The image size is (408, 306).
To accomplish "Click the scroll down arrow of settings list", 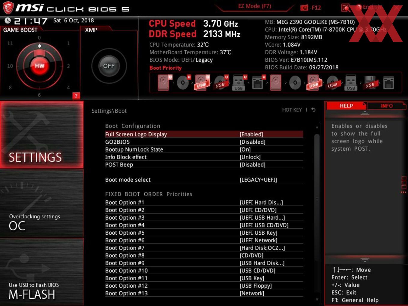I will 317,299.
